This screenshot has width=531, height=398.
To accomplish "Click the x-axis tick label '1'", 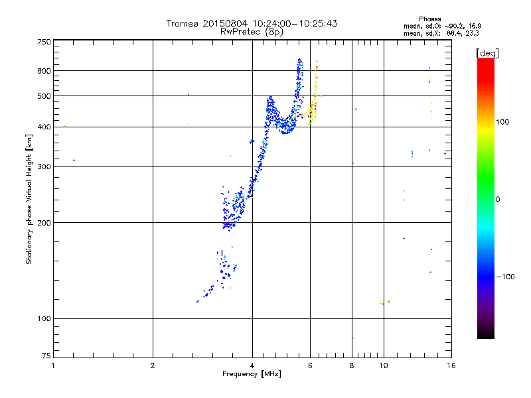I will [x=53, y=365].
